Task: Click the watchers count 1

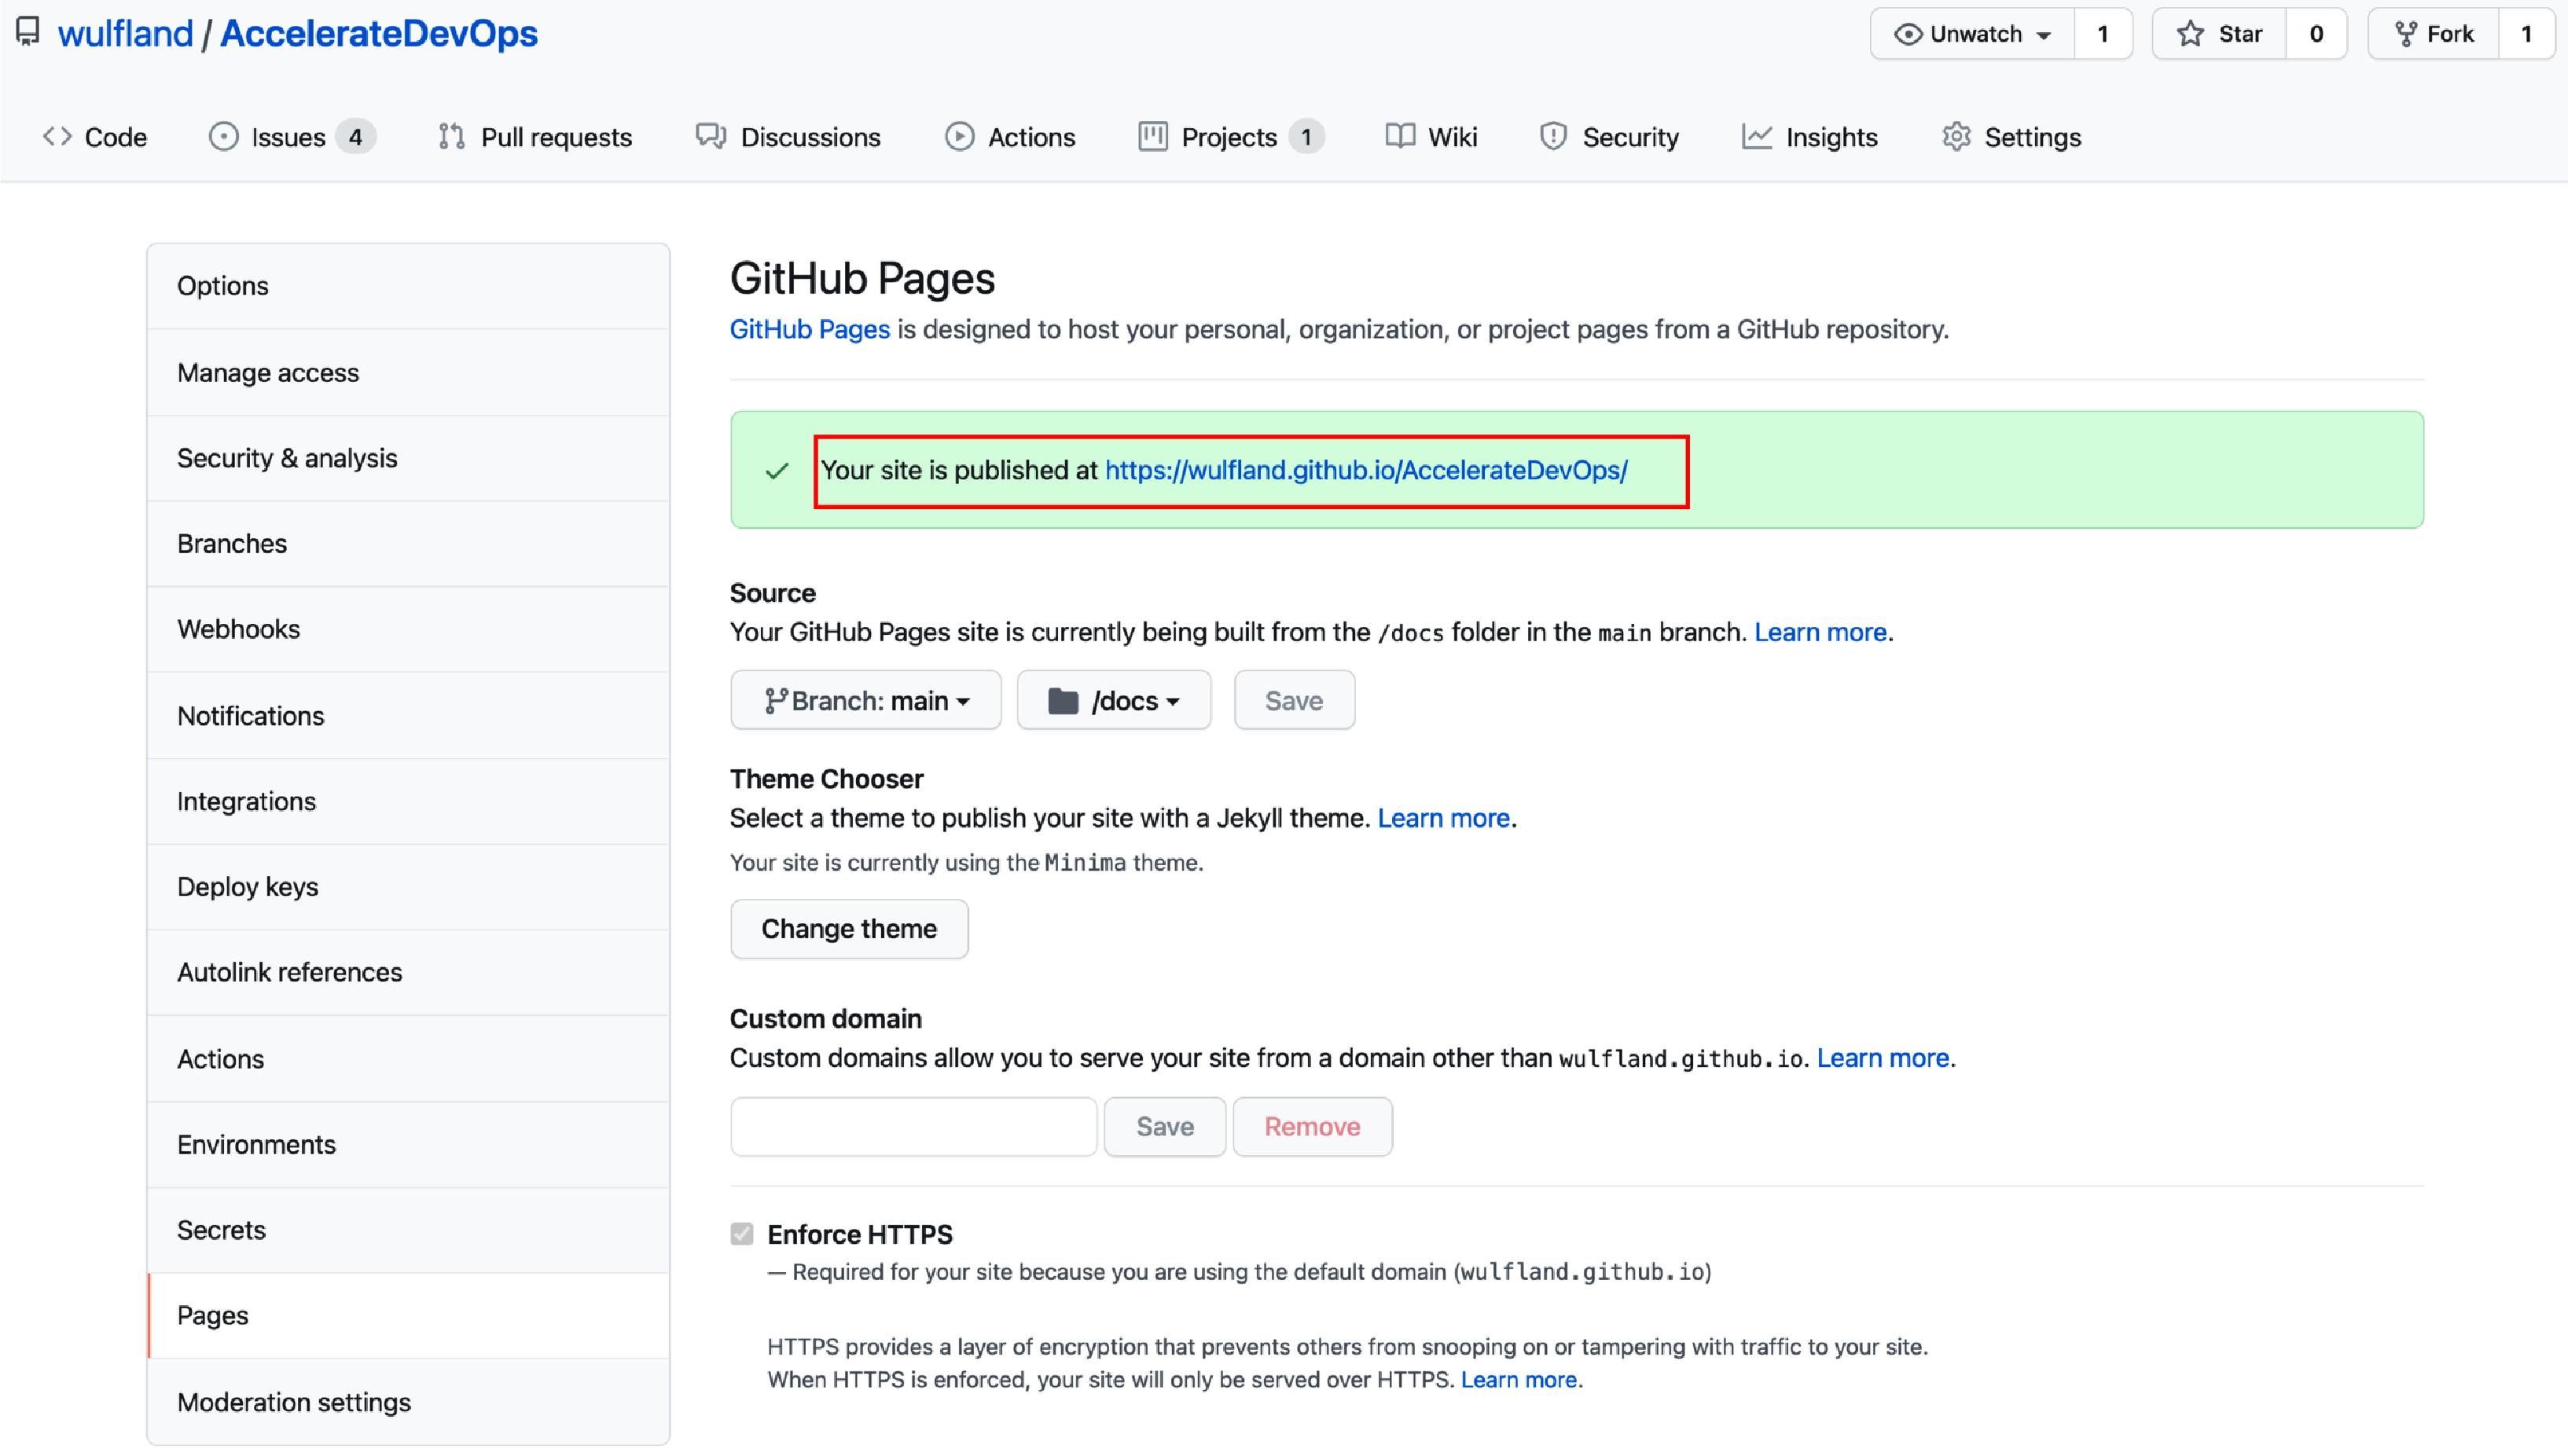Action: [2103, 34]
